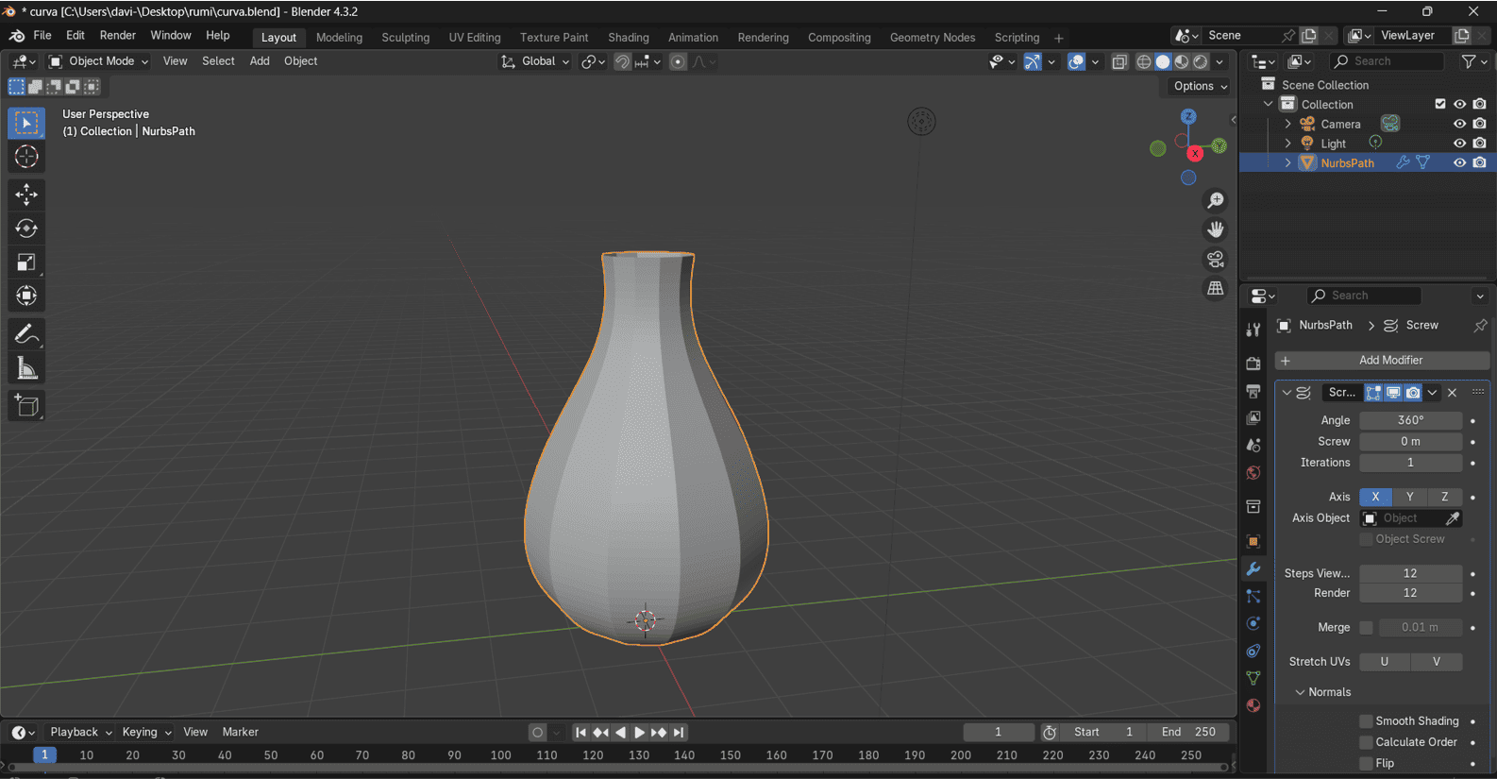Select the Cursor tool in the toolbar
Screen dimensions: 1497x779
coord(26,157)
